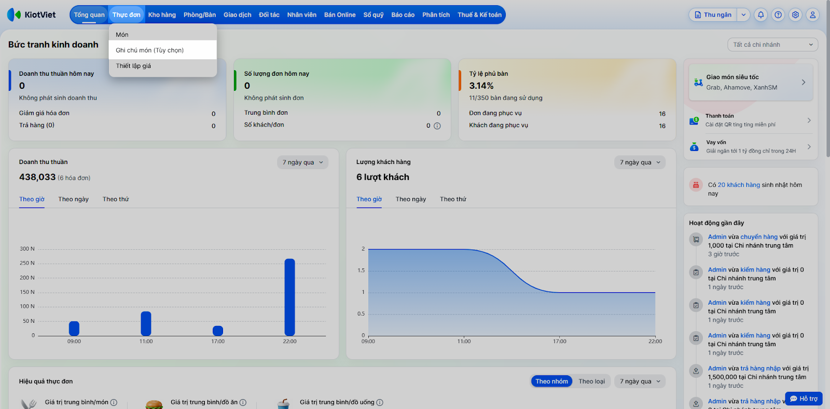
Task: Click the Thanh toán QR icon
Action: coord(694,120)
